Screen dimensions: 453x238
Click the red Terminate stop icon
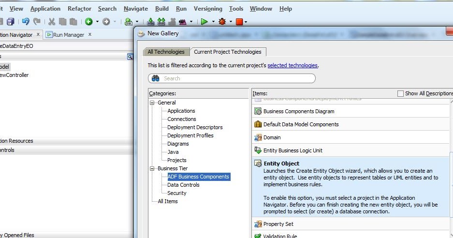[239, 22]
